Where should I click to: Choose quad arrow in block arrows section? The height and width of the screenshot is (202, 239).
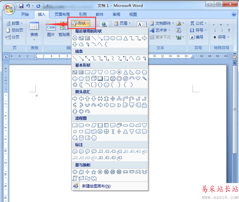(113, 99)
